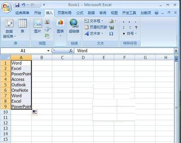Select row 10 header
This screenshot has width=181, height=143.
5,112
